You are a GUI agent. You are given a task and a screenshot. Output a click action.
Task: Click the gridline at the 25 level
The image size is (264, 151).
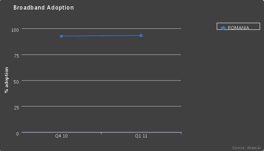click(101, 106)
